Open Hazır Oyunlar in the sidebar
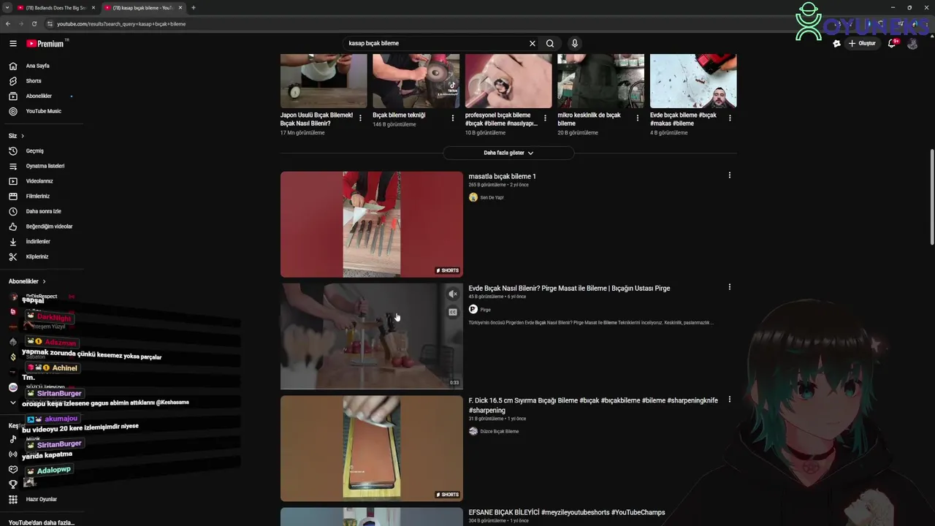The width and height of the screenshot is (935, 526). click(x=41, y=500)
